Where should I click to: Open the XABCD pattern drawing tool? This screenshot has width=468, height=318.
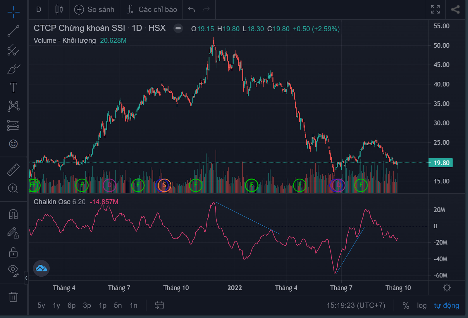click(13, 106)
